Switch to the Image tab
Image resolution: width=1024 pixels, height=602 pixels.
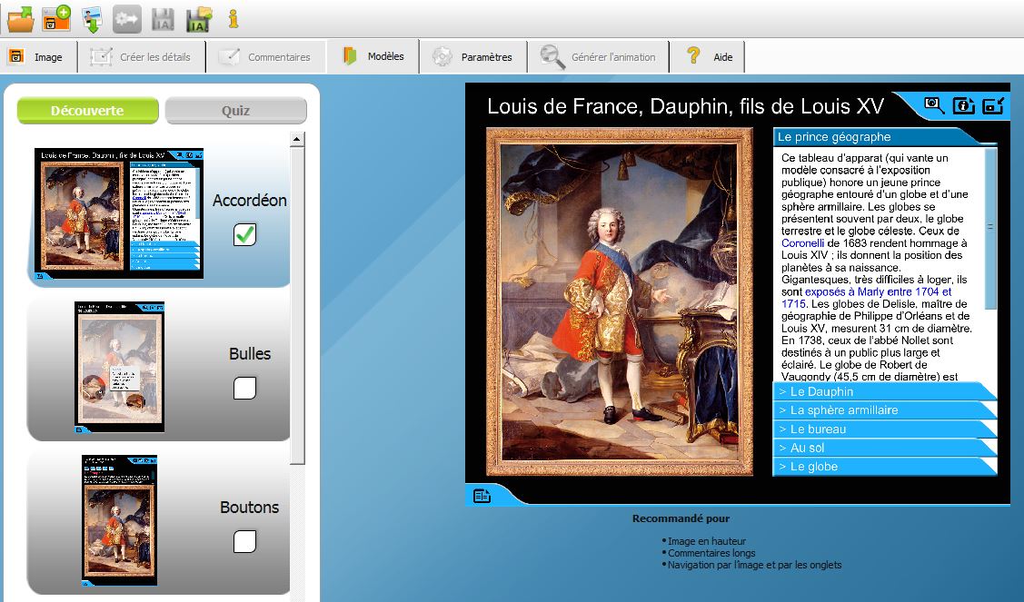(x=37, y=56)
